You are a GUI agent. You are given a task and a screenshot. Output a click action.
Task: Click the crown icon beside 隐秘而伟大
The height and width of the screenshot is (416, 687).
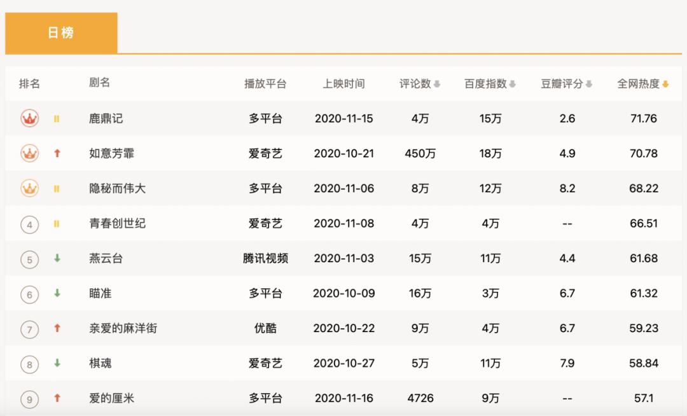point(29,188)
